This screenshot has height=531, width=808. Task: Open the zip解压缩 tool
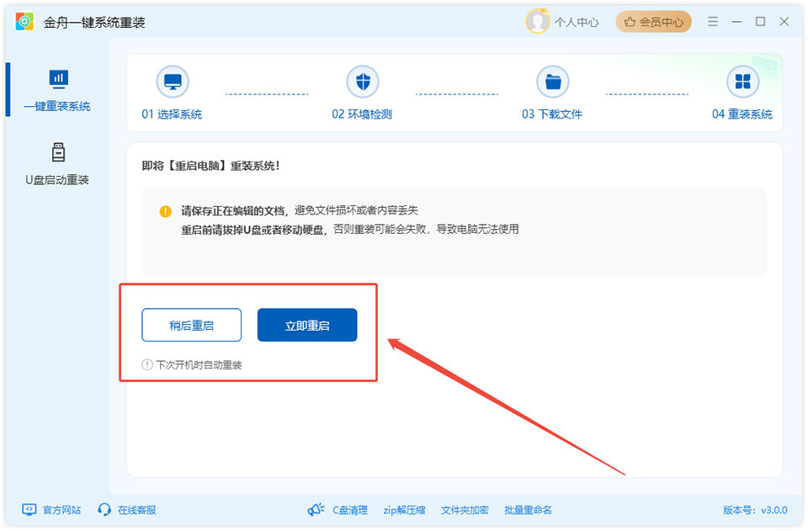tap(402, 509)
